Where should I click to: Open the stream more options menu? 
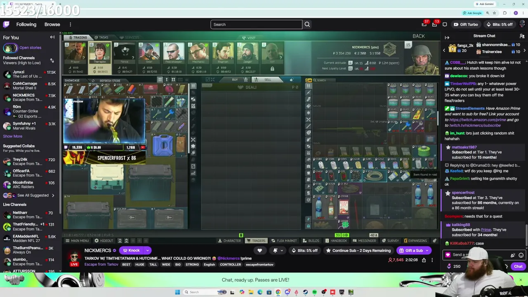pos(432,260)
